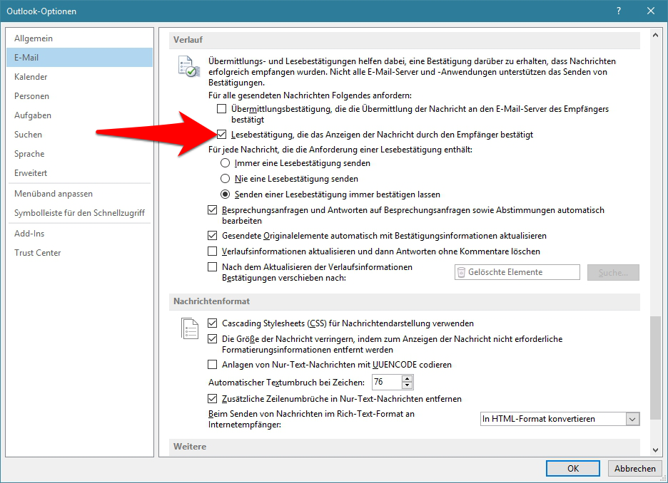Image resolution: width=668 pixels, height=483 pixels.
Task: Click the help question mark in title bar
Action: 619,11
